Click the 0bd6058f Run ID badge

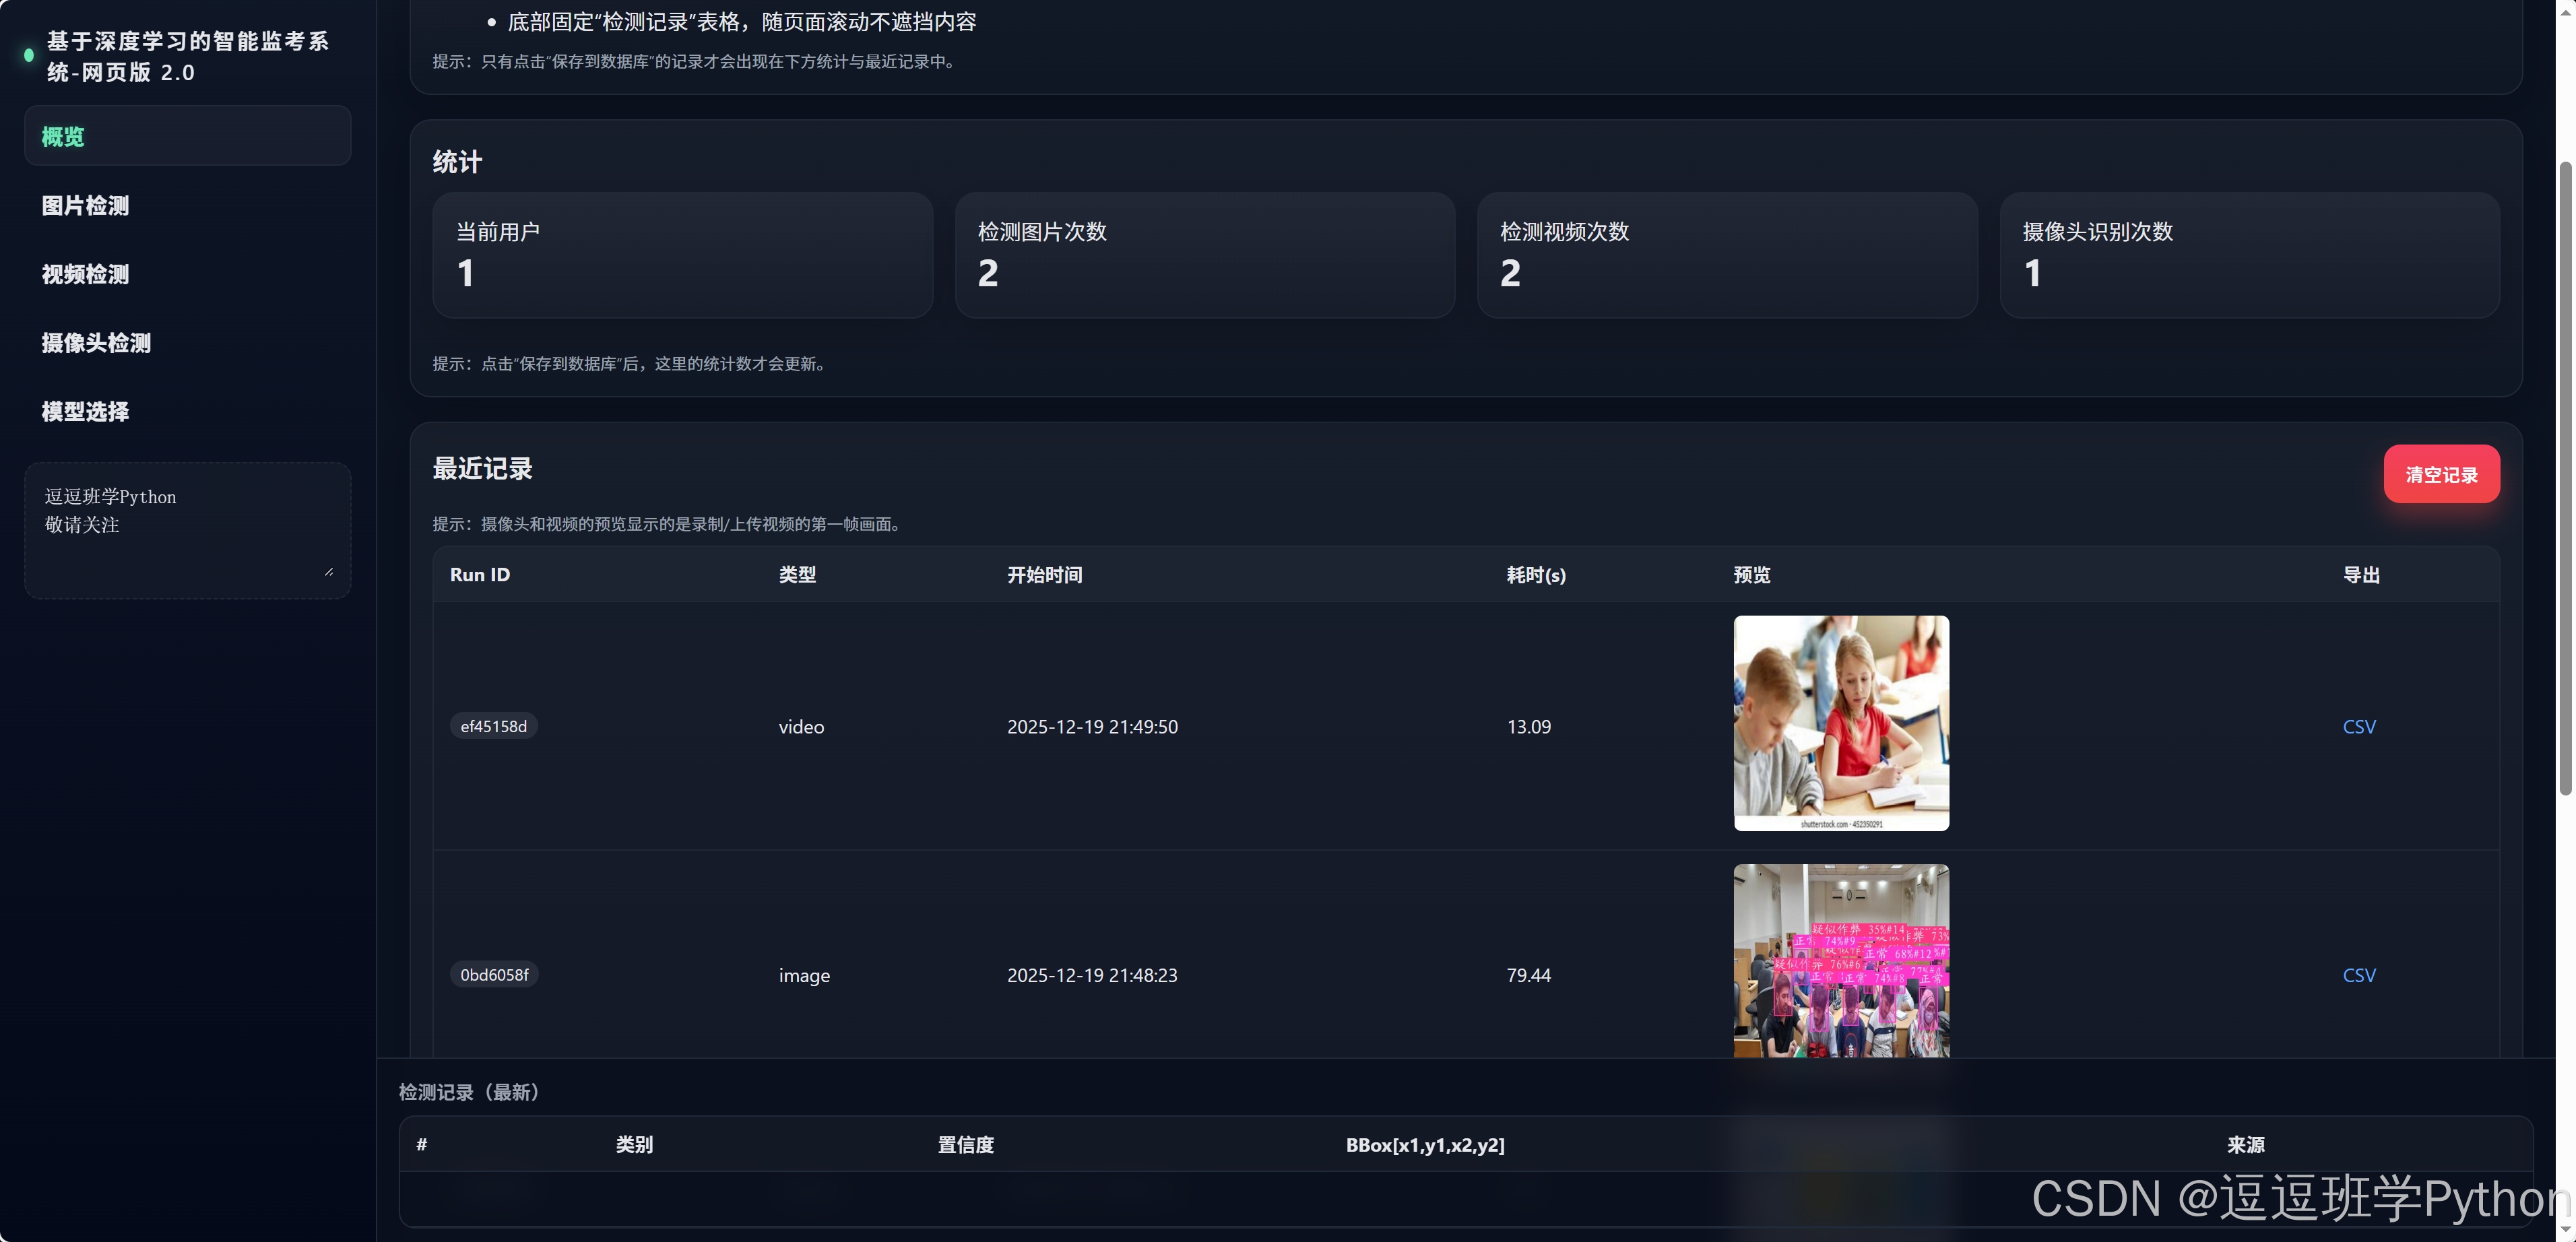[x=494, y=975]
